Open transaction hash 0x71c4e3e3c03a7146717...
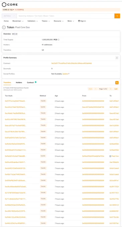Image resolution: width=122 pixels, height=227 pixels. pyautogui.click(x=15, y=199)
